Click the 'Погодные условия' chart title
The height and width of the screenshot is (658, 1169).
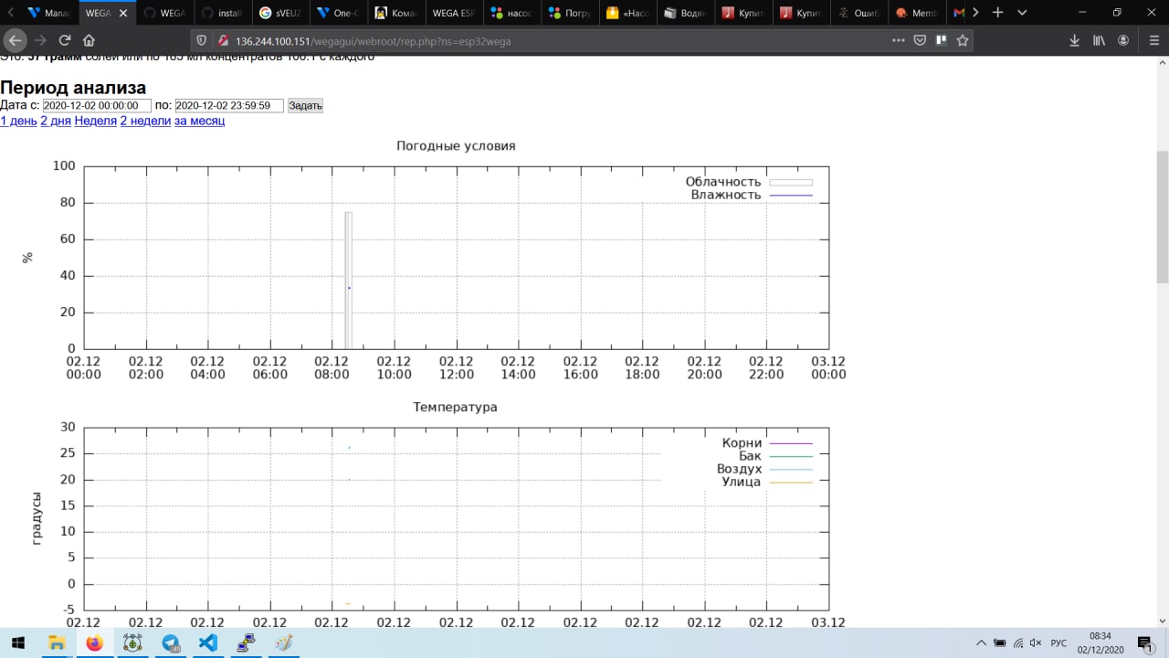(x=456, y=146)
